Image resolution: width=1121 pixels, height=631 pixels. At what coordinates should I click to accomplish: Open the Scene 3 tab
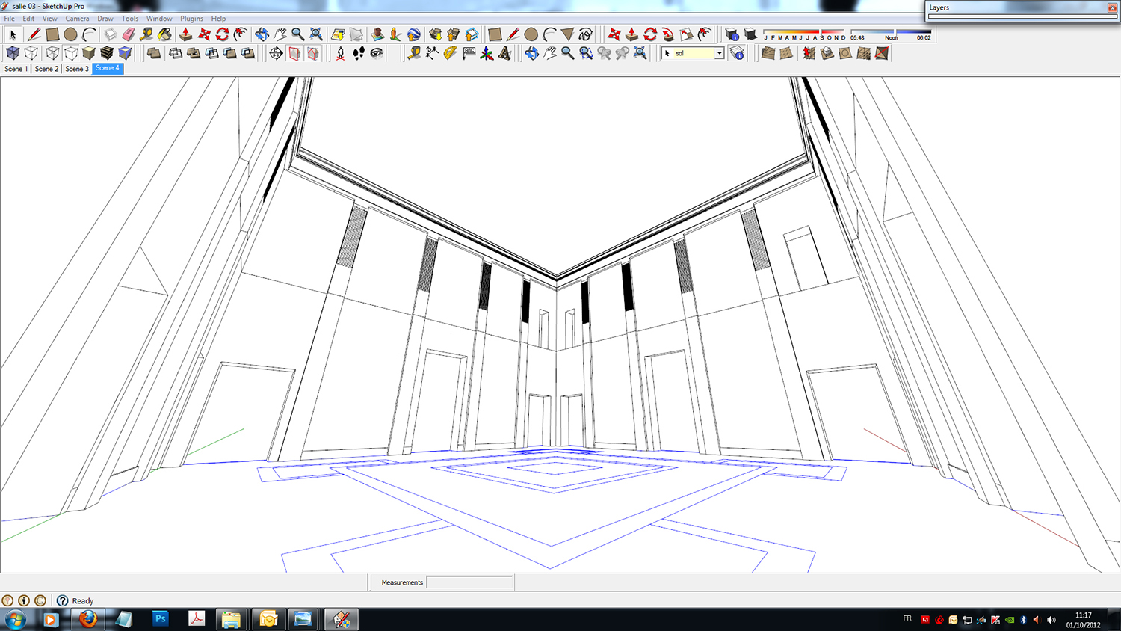tap(76, 69)
